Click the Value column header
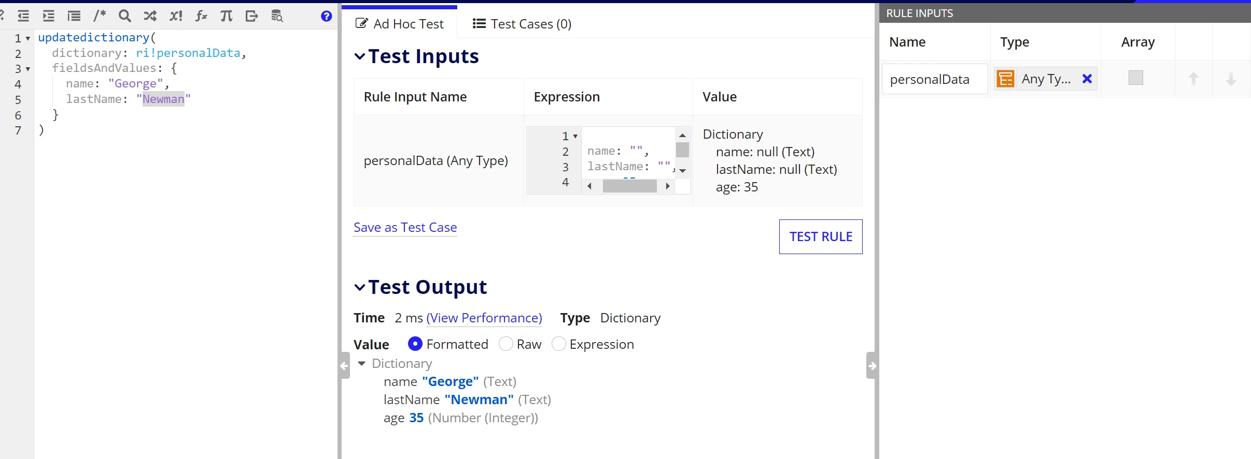1251x459 pixels. [720, 97]
